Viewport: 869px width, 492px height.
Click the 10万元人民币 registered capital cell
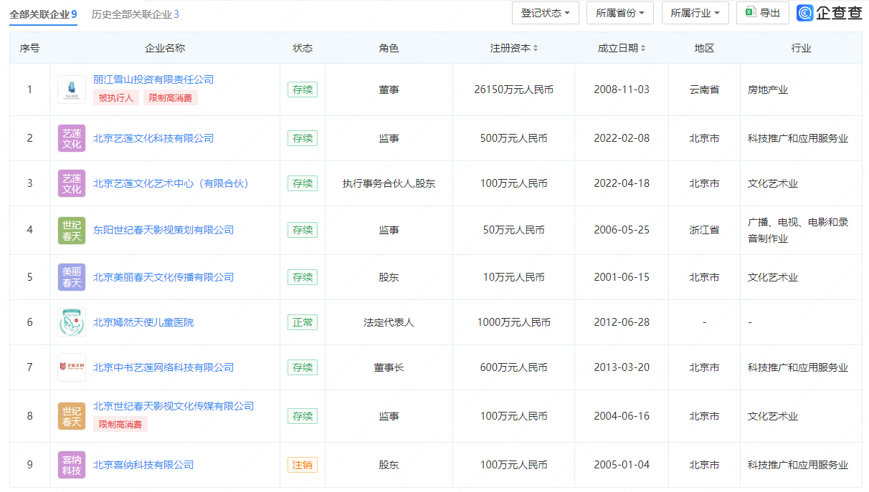tap(514, 277)
